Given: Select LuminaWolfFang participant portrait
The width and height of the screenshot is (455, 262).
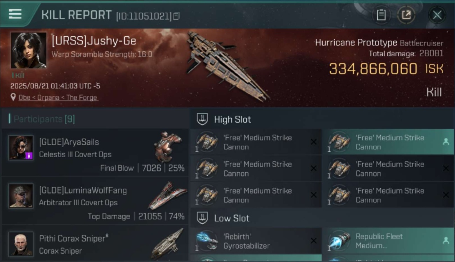Looking at the screenshot, I should (x=21, y=196).
